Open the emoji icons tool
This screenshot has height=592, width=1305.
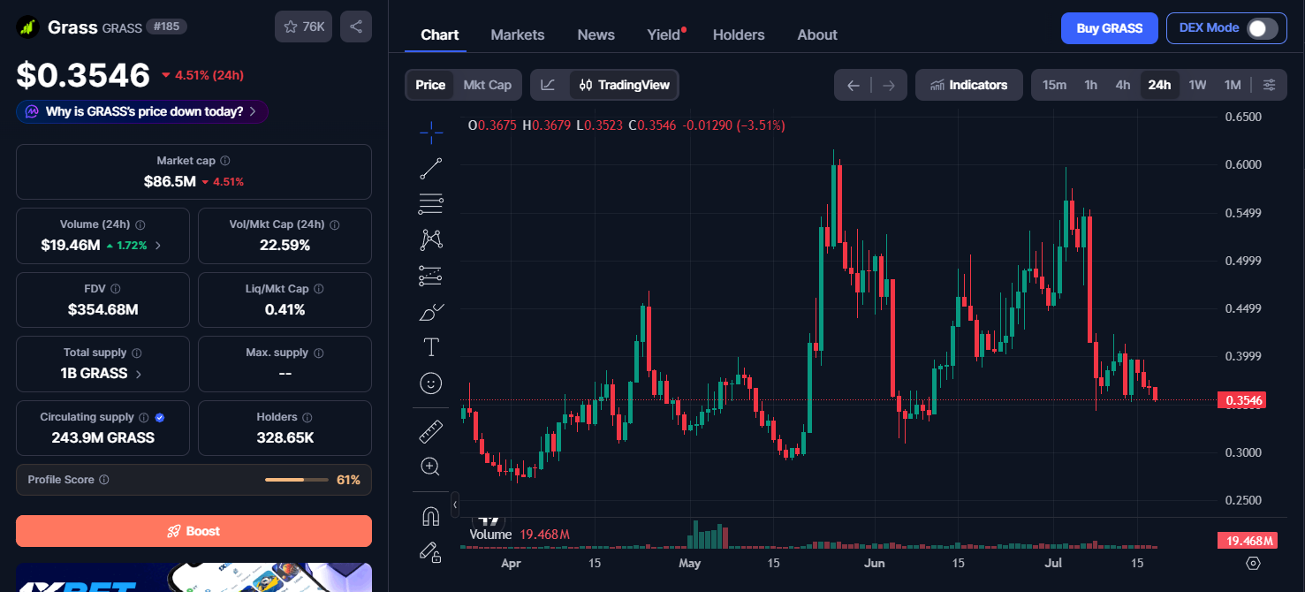click(x=431, y=383)
